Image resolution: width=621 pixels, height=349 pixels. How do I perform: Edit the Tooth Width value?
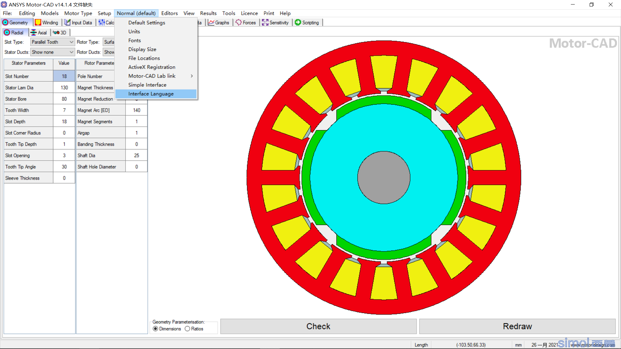[64, 110]
